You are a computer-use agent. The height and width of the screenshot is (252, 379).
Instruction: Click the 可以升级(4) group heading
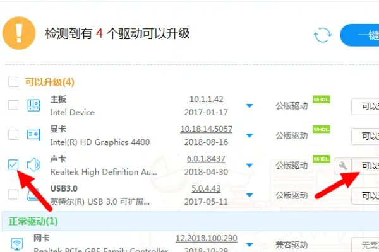tap(50, 83)
